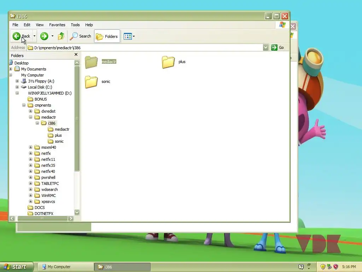
Task: Open Search with the magnifier icon
Action: [74, 36]
